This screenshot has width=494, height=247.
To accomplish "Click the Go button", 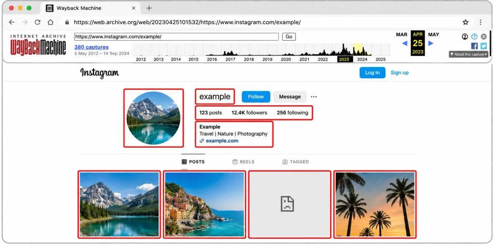I will click(x=289, y=37).
